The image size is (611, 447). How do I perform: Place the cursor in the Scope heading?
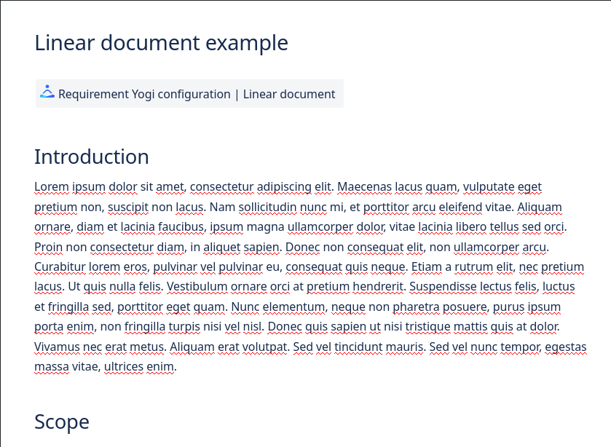(62, 422)
